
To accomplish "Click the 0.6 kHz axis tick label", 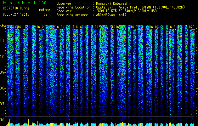I will point(3,120).
